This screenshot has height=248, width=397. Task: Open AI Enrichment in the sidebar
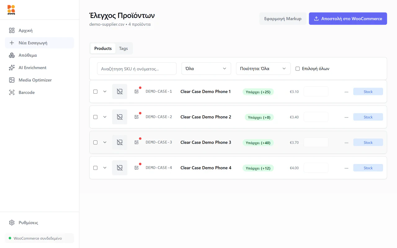point(39,68)
